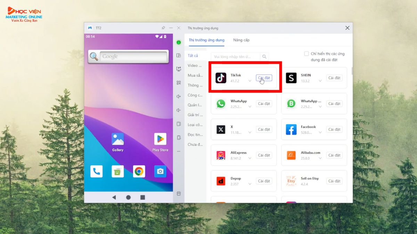
Task: Select the Tất cả category
Action: coord(193,56)
